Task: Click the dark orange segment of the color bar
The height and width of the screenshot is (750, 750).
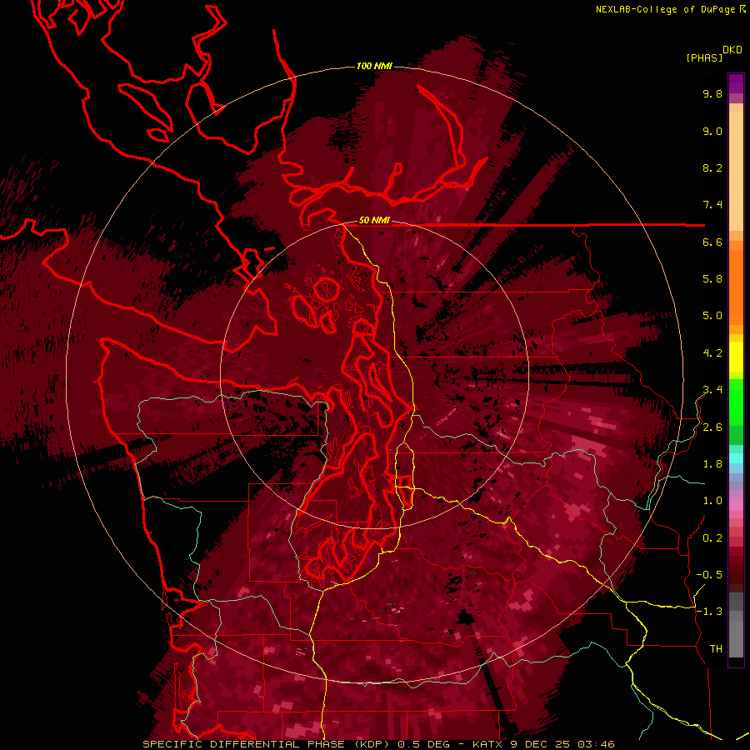Action: 736,287
